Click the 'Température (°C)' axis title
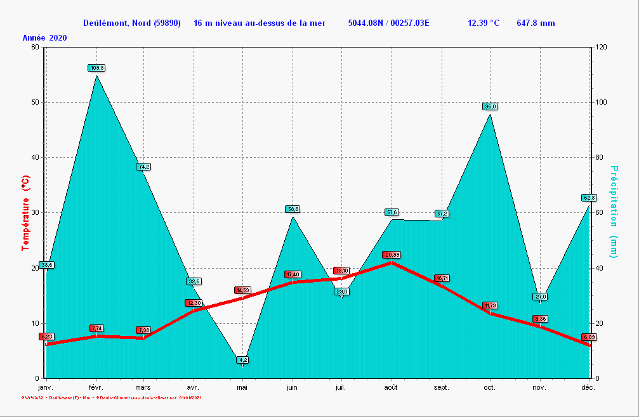639x417 pixels. (26, 213)
